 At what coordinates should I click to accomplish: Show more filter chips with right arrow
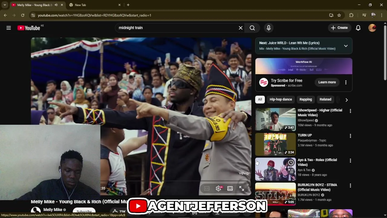pyautogui.click(x=346, y=100)
